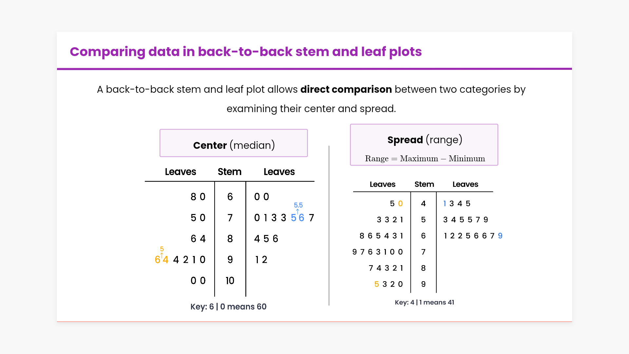The width and height of the screenshot is (629, 354).
Task: Click the orange highlighted leaves 6 4
Action: 162,260
